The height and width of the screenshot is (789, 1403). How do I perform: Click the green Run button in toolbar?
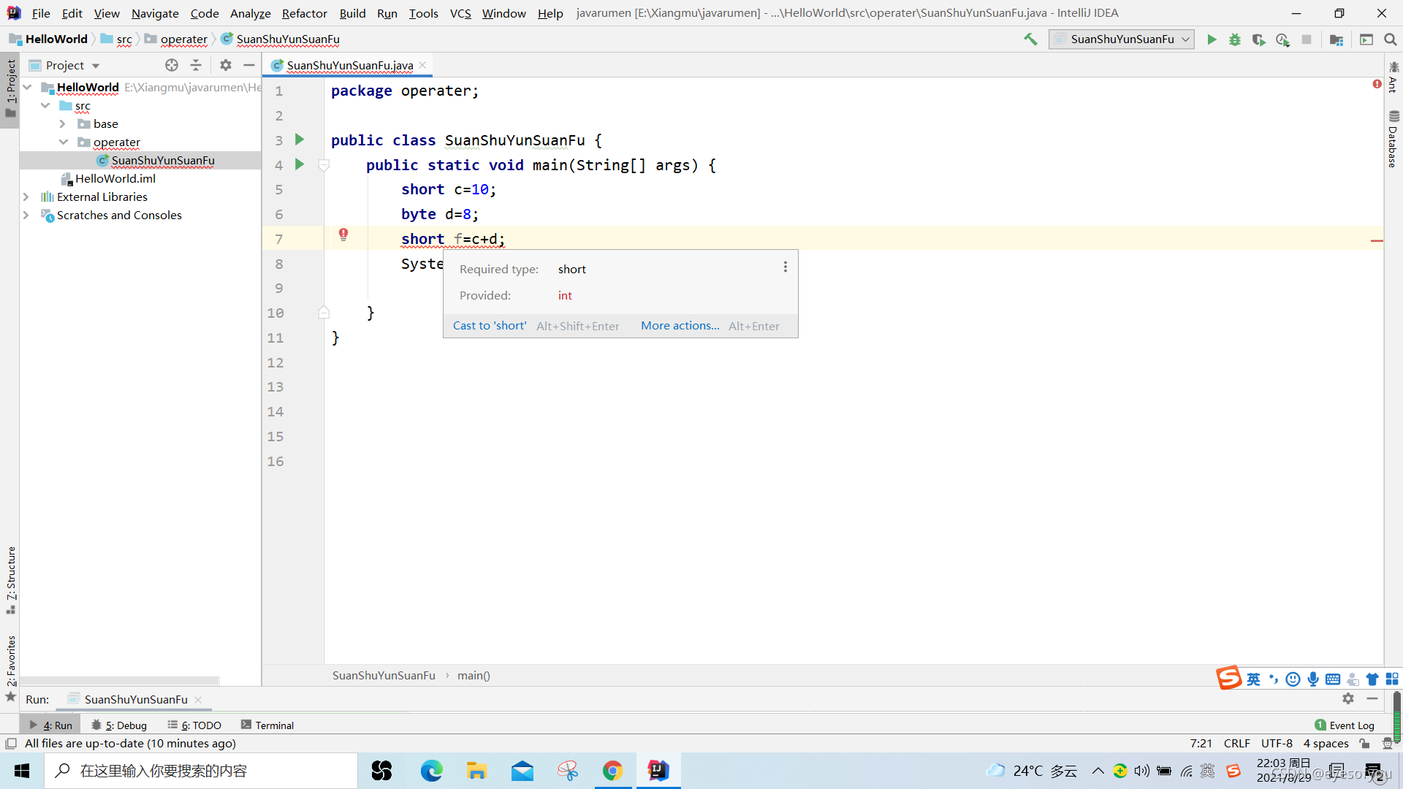click(x=1212, y=39)
